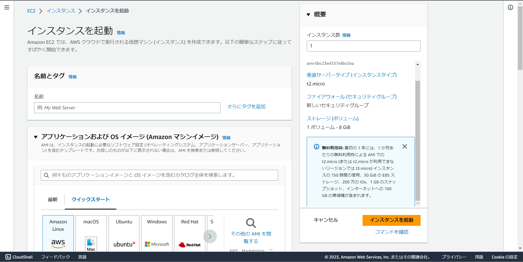This screenshot has height=262, width=523.
Task: Click the 名前とタグ section heading
Action: click(49, 76)
